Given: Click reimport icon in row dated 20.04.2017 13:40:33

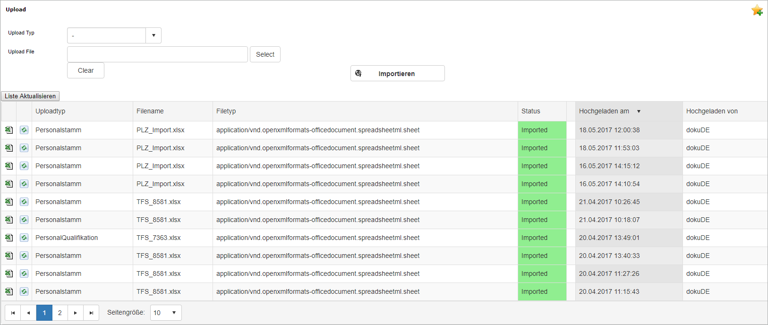Looking at the screenshot, I should click(24, 256).
